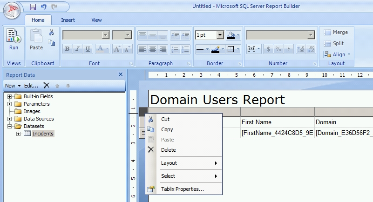Viewport: 373px width, 202px height.
Task: Click the center align paragraph icon
Action: click(x=152, y=49)
